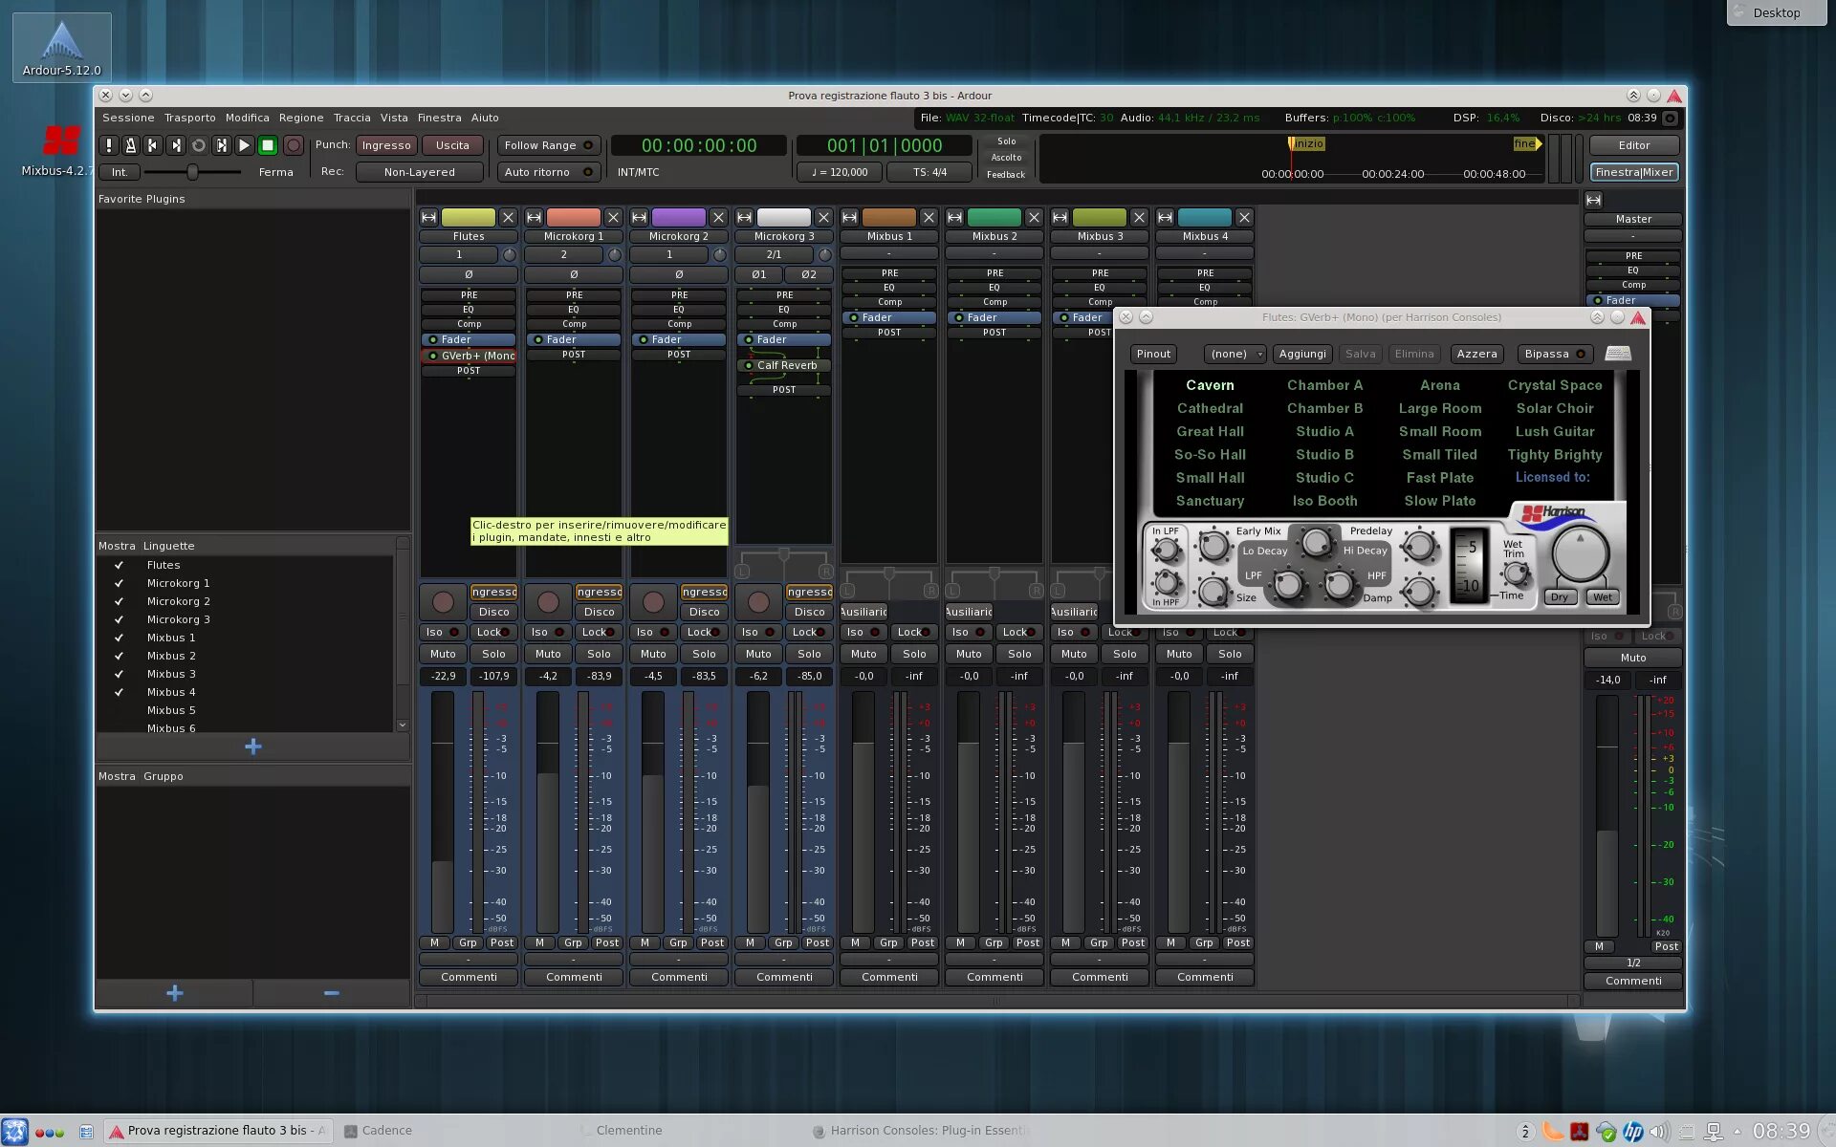Toggle the global record enable button
The width and height of the screenshot is (1836, 1147).
coord(294,145)
